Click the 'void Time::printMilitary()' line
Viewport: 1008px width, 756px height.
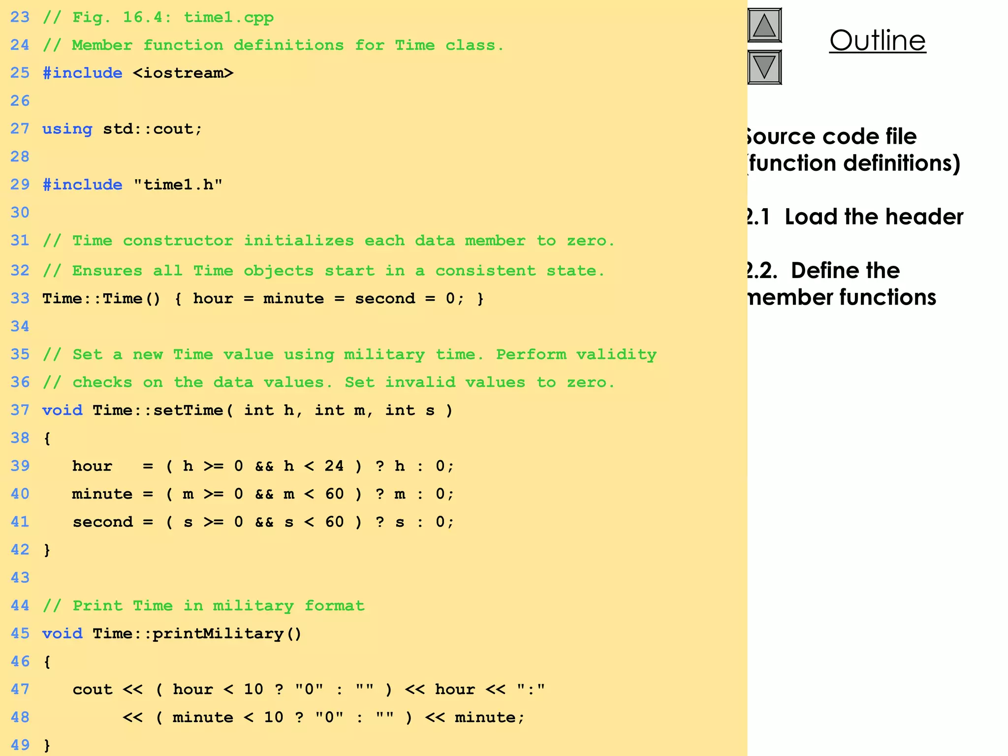tap(172, 634)
